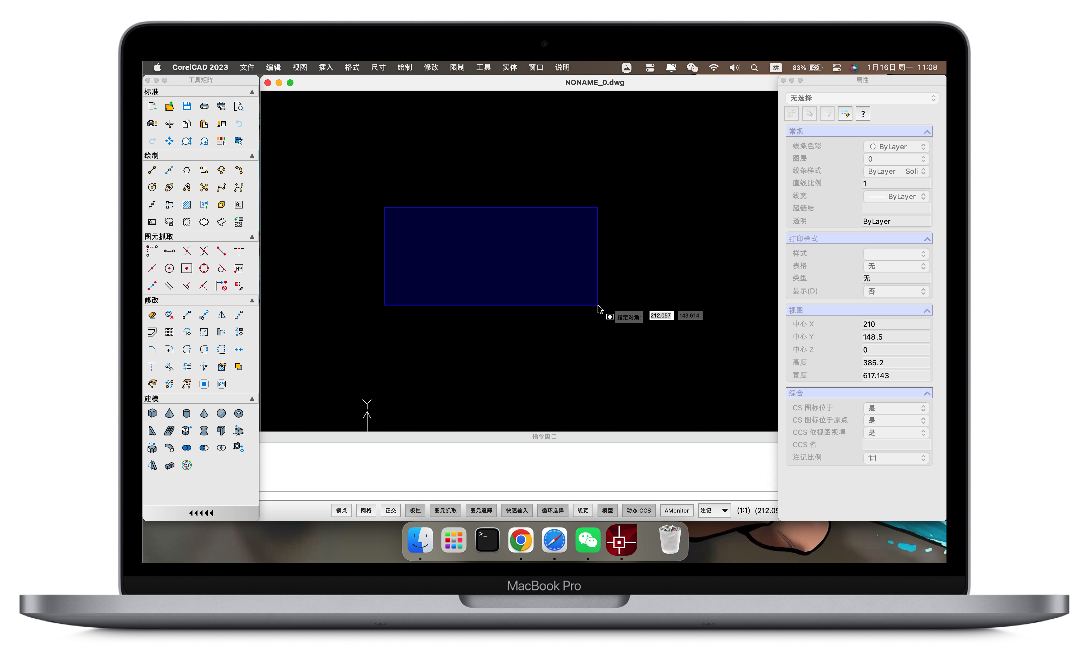Click the New document icon in 标准

coord(152,106)
